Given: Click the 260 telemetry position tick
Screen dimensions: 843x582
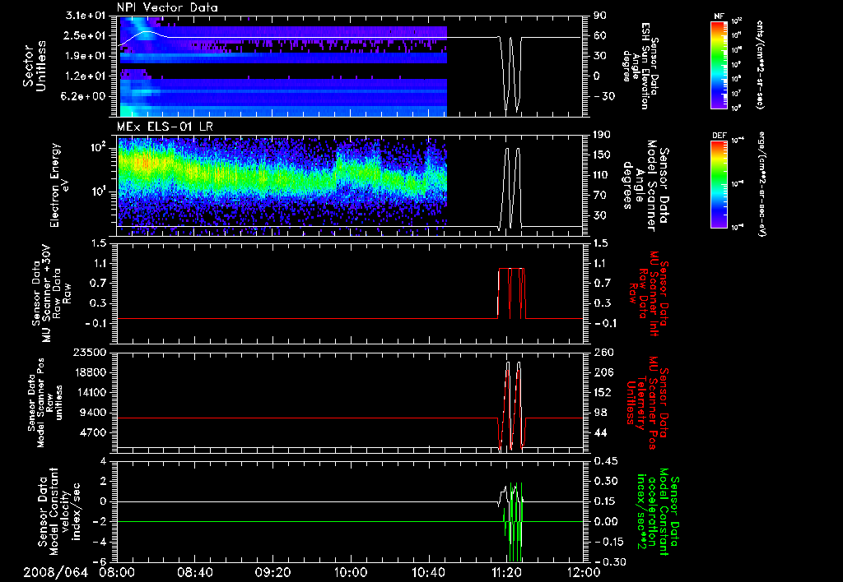Looking at the screenshot, I should tap(603, 352).
